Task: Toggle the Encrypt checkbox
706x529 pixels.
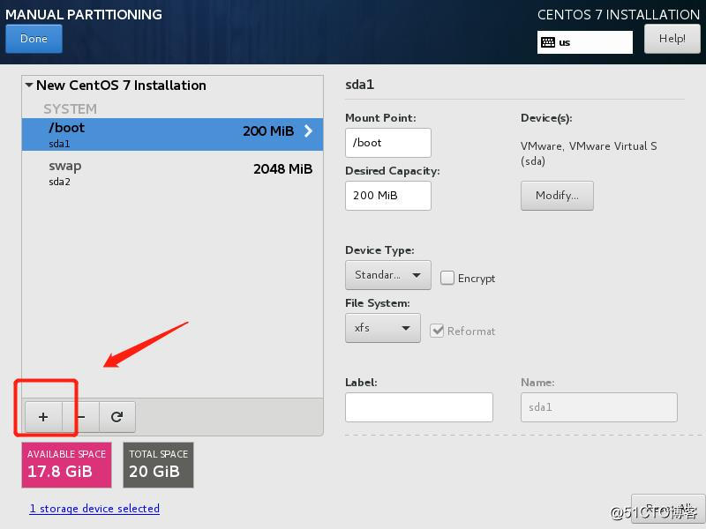Action: (x=447, y=278)
